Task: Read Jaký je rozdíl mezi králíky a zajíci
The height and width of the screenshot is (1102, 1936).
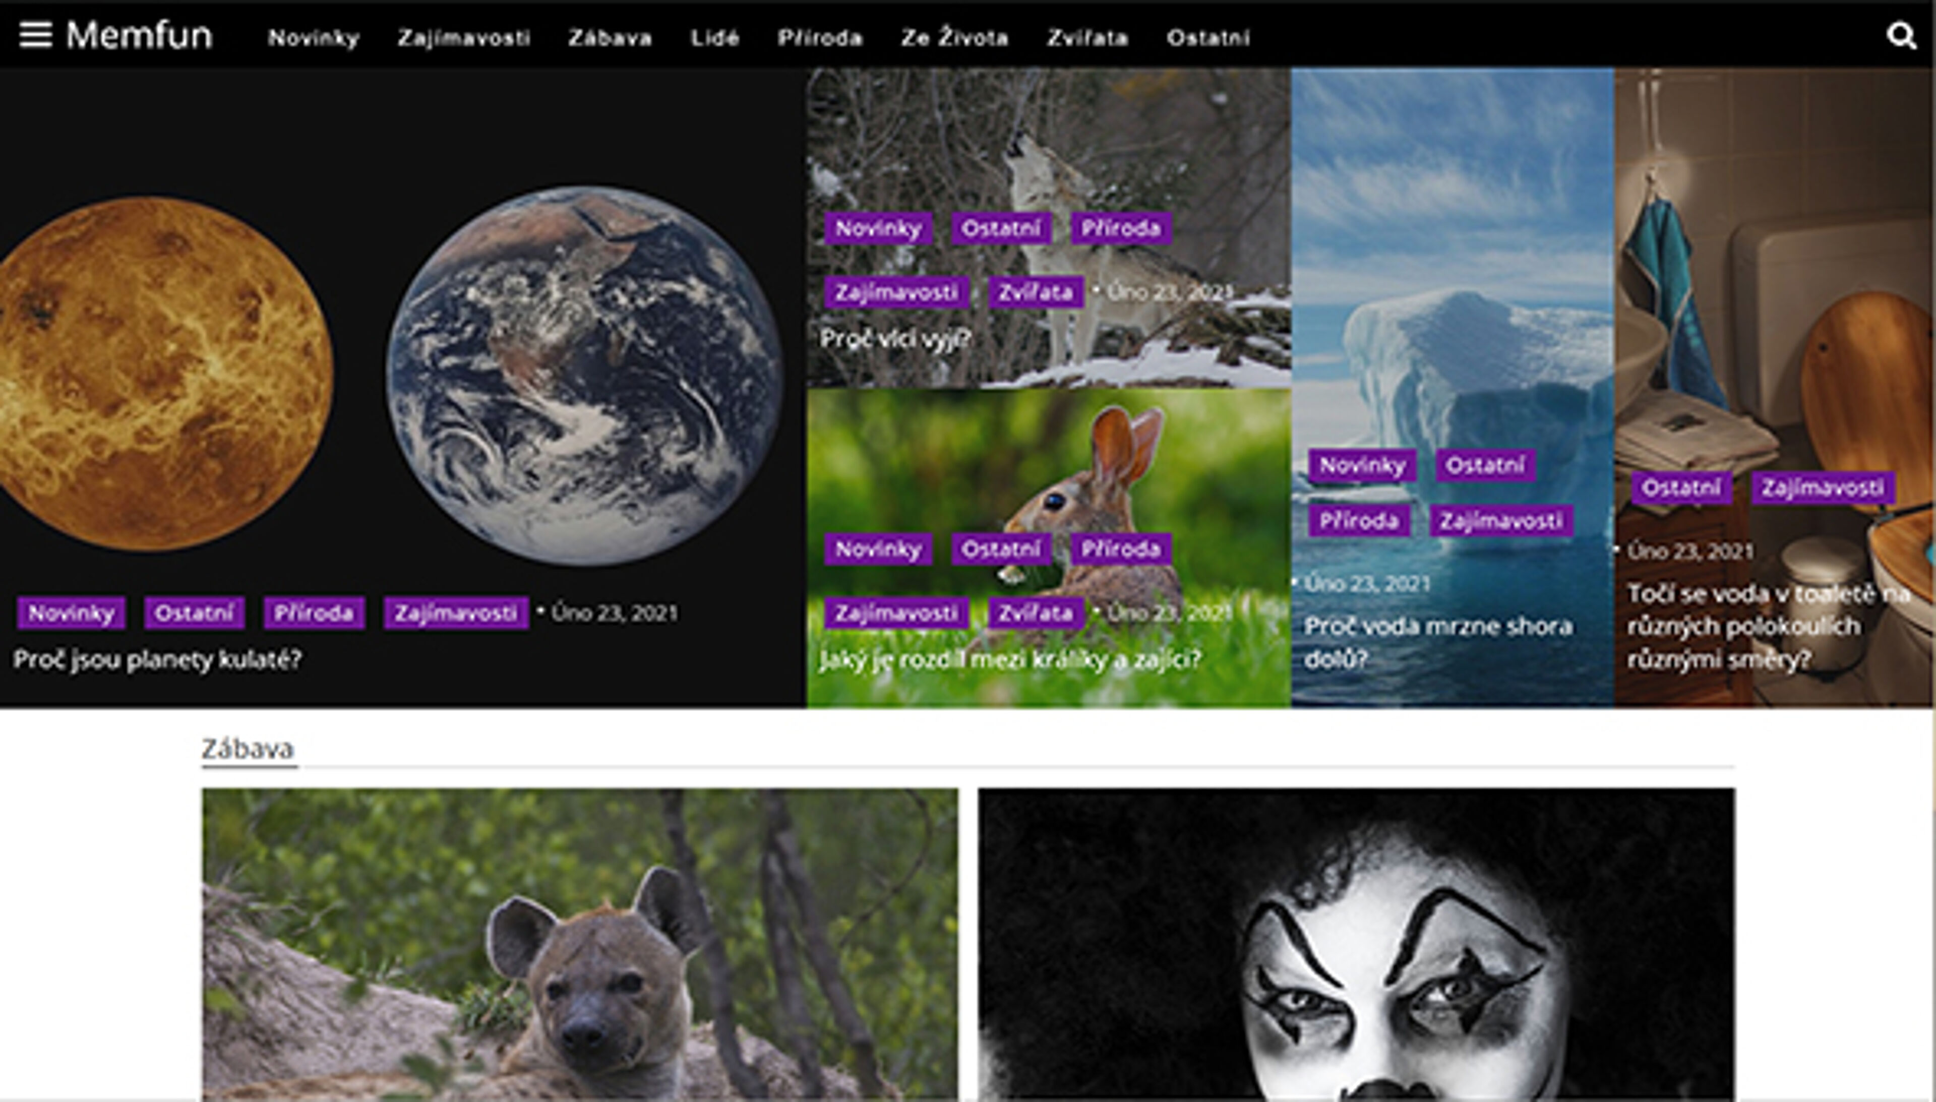Action: tap(1010, 660)
